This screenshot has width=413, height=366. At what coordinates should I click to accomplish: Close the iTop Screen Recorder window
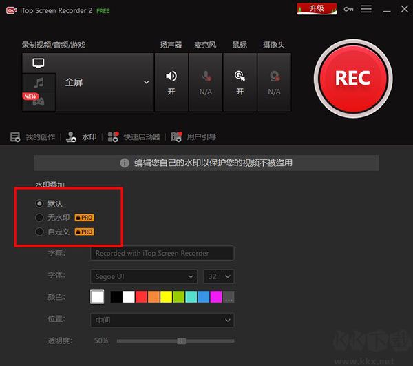coord(405,9)
